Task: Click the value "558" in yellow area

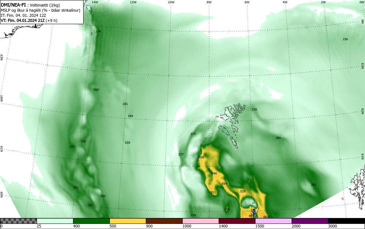Action: (201, 157)
